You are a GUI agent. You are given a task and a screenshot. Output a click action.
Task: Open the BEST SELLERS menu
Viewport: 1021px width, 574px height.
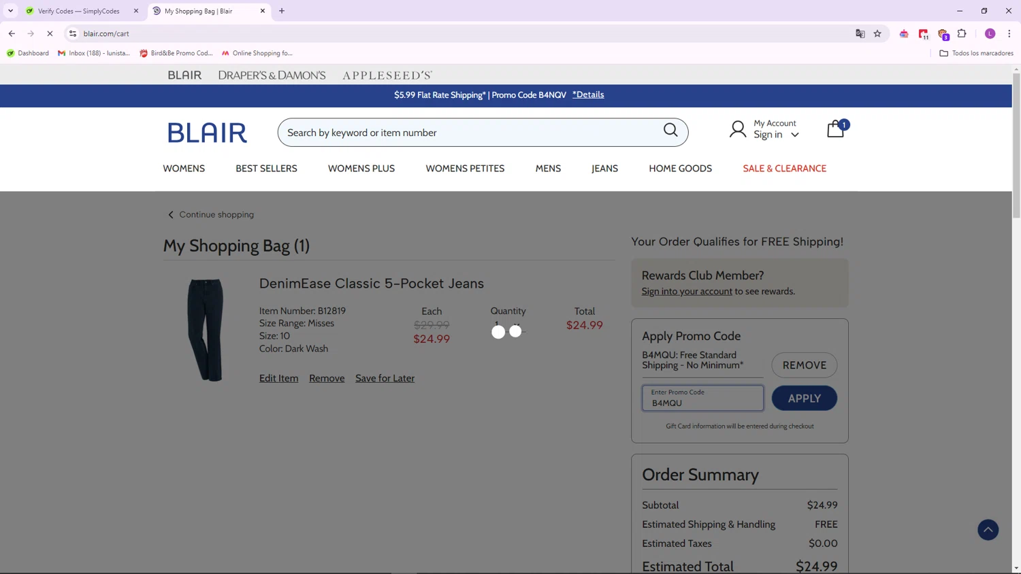click(266, 169)
